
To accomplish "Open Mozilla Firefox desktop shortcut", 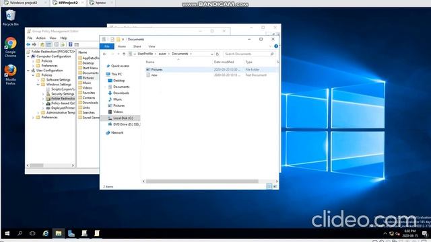I will click(11, 75).
